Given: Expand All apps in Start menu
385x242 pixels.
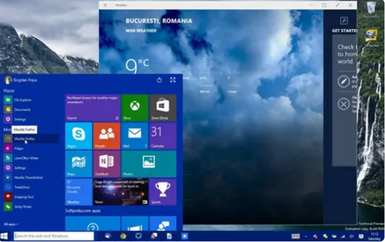Looking at the screenshot, I should pyautogui.click(x=11, y=224).
